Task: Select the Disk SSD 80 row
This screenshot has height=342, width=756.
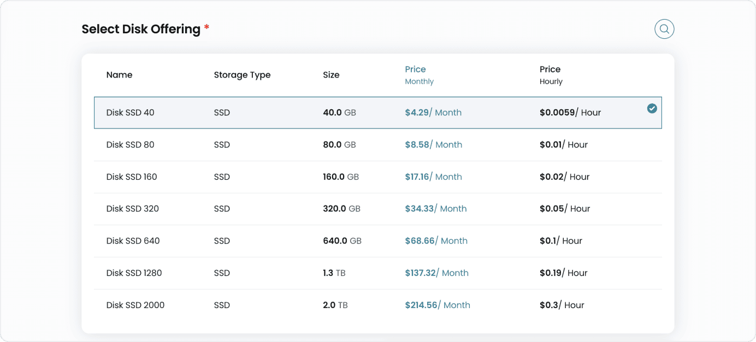Action: [x=130, y=145]
